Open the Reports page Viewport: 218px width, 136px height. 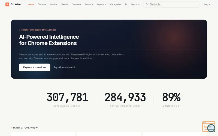tap(135, 4)
